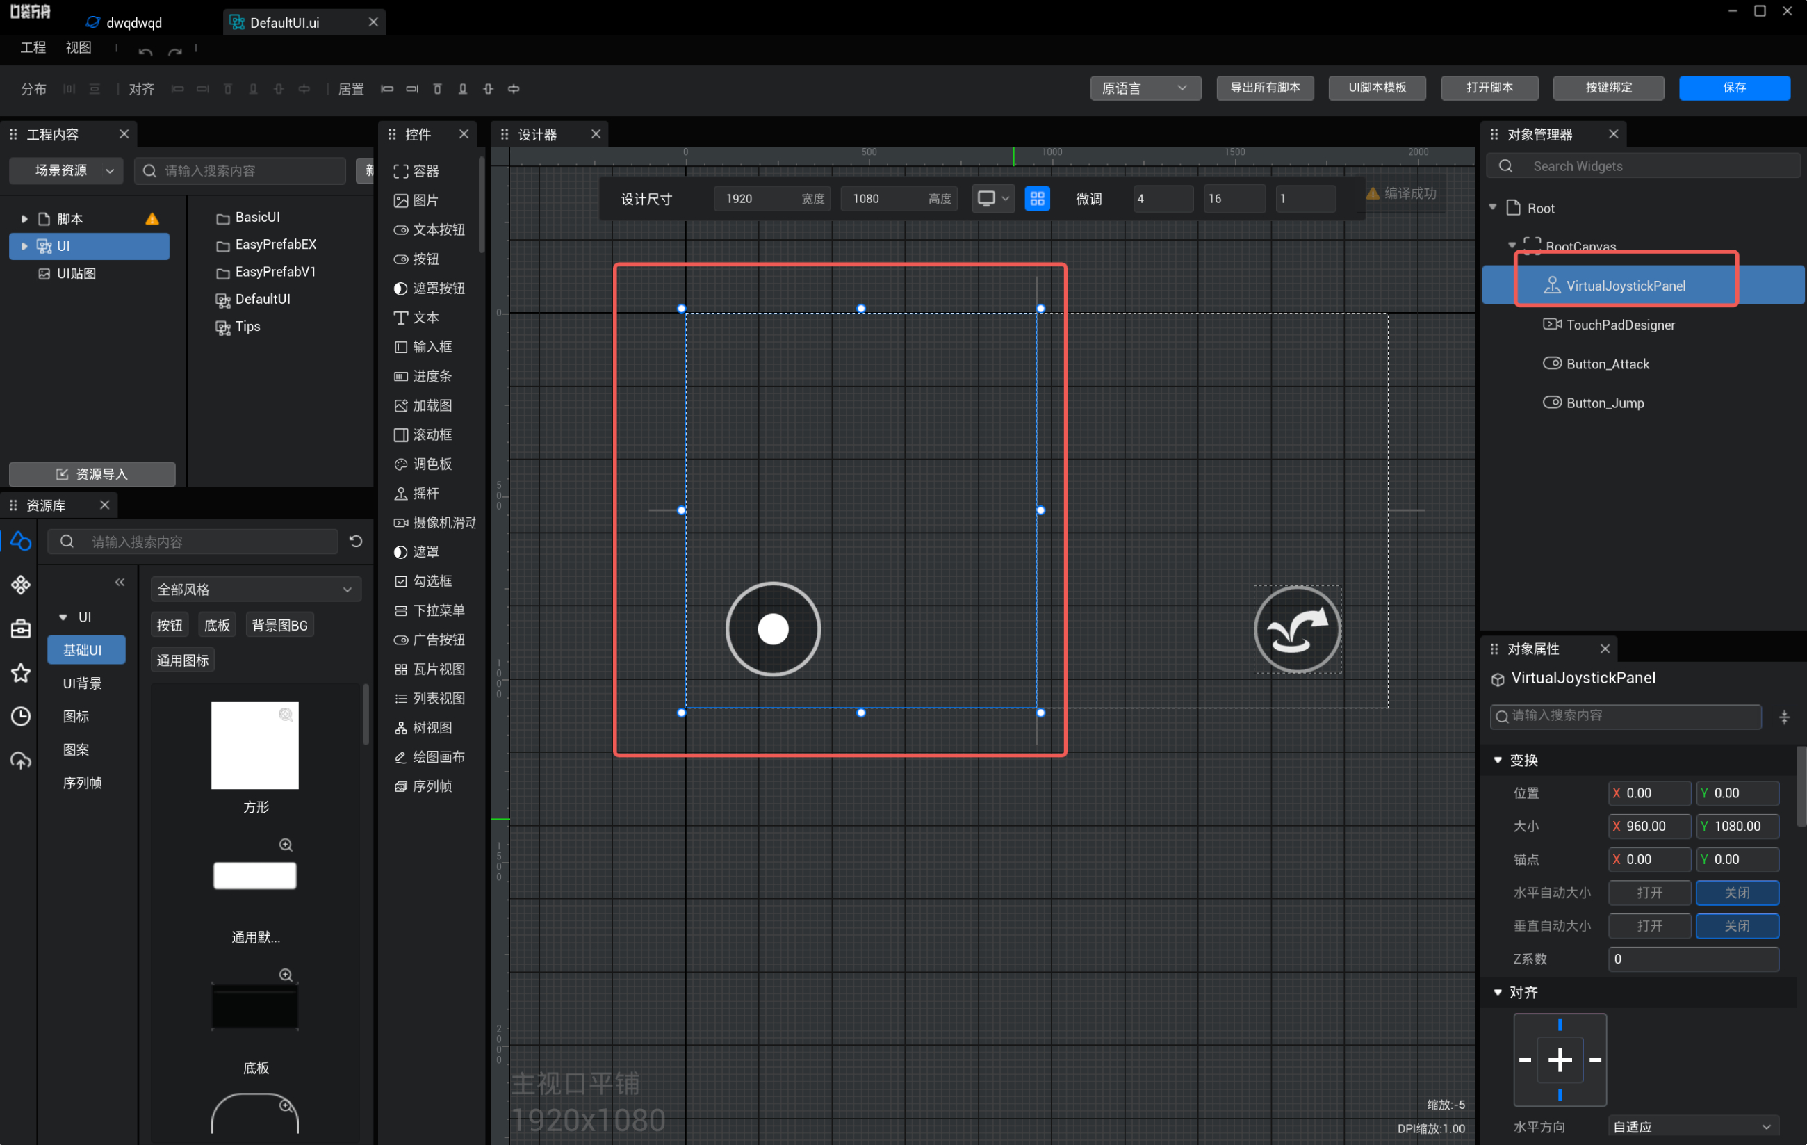This screenshot has width=1807, height=1145.
Task: Select the 容器 container widget
Action: [x=416, y=171]
